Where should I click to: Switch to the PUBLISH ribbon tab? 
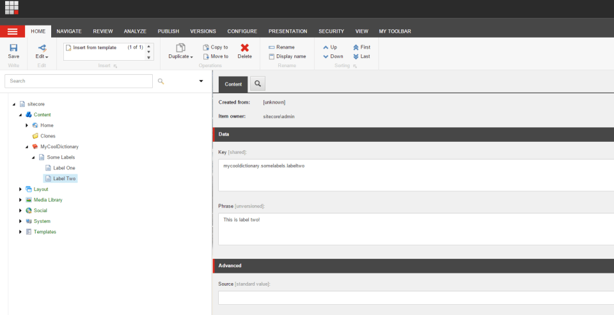pos(168,31)
